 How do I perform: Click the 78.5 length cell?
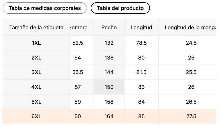pos(141,43)
